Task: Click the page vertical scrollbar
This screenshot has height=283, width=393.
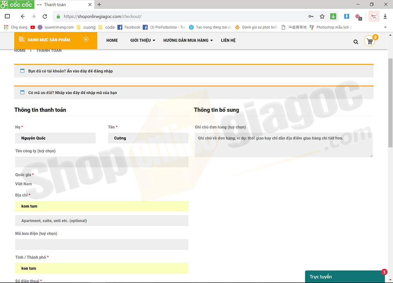Action: 390,102
